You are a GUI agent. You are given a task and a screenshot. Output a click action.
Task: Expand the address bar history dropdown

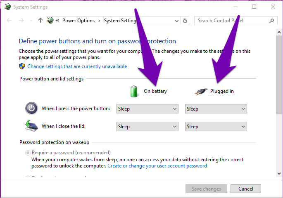tap(177, 21)
